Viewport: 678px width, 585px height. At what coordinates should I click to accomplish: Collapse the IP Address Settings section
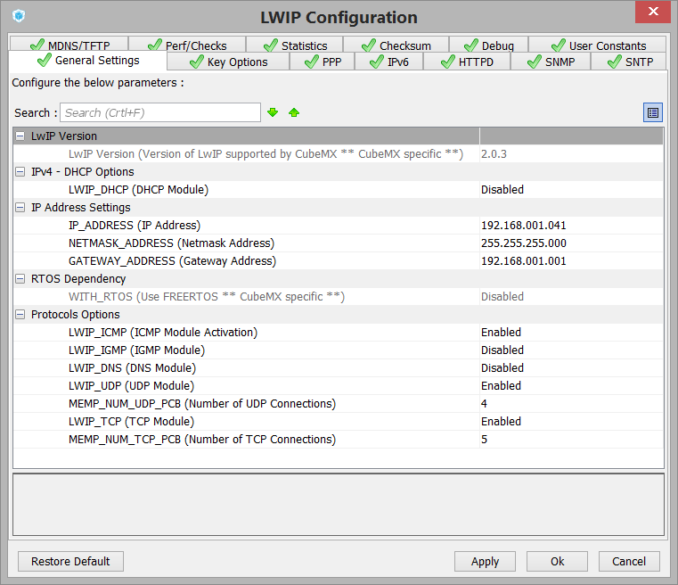pos(20,207)
